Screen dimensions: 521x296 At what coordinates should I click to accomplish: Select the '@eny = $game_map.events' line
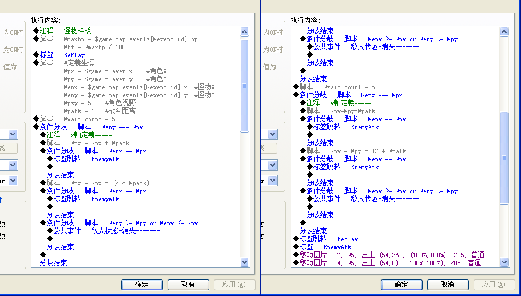[139, 95]
